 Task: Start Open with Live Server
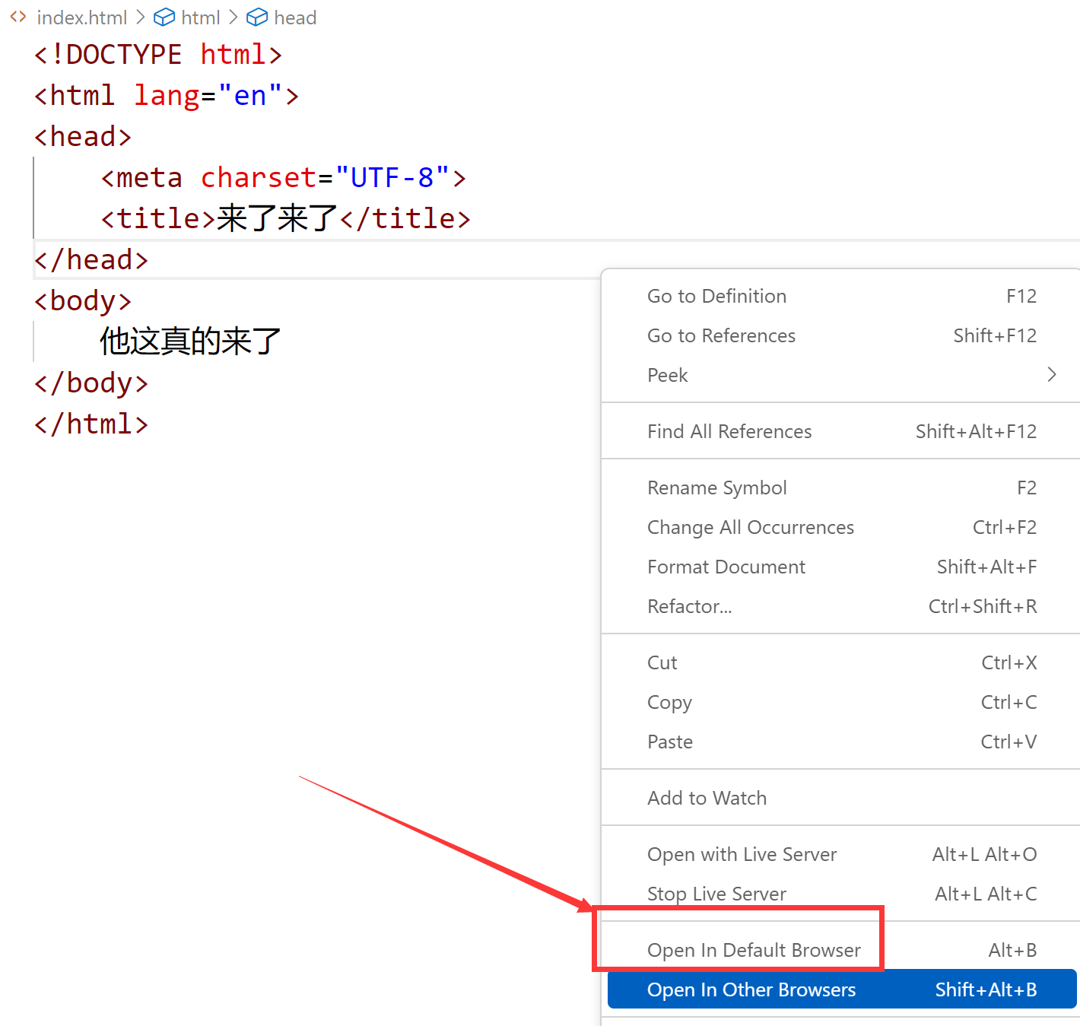tap(842, 854)
